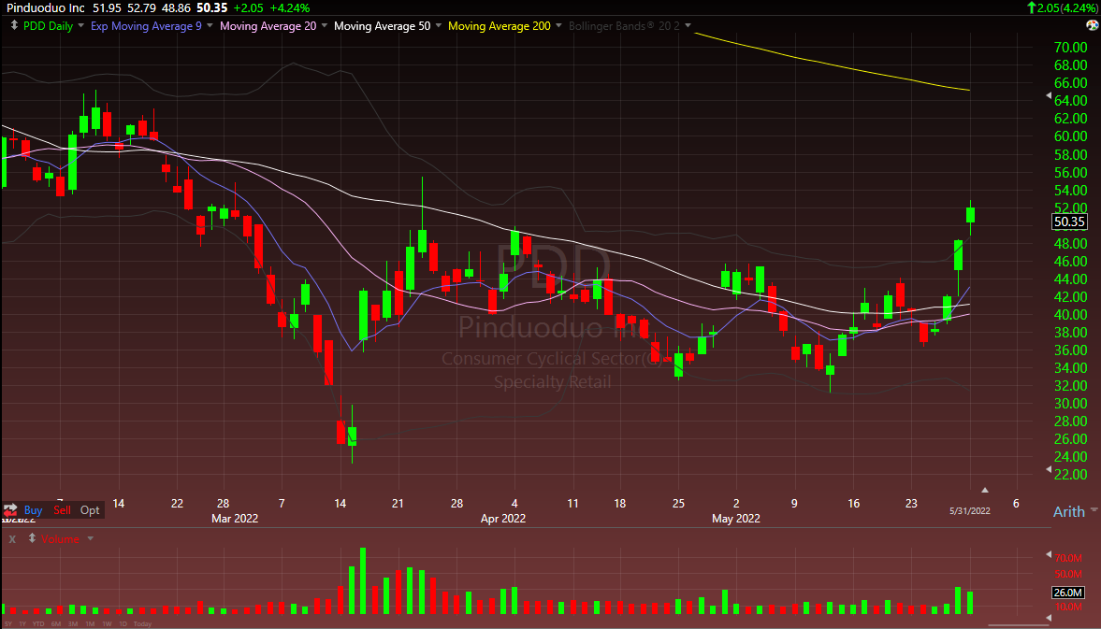Click the 50.0M volume axis label
1101x629 pixels.
(1068, 574)
